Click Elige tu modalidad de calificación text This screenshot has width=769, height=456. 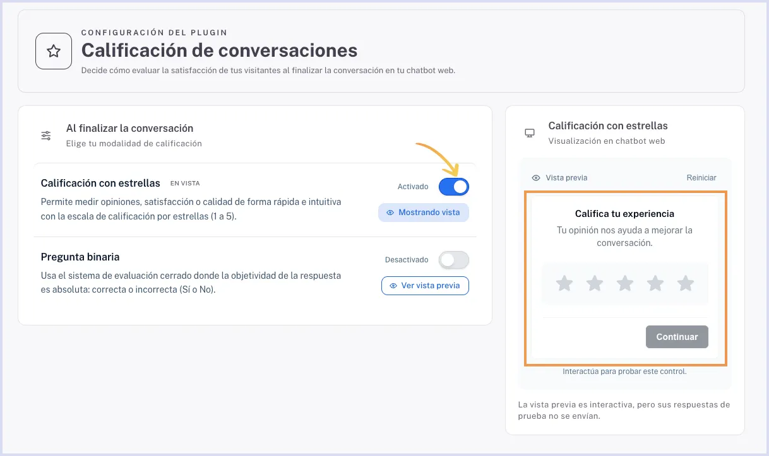(x=134, y=143)
